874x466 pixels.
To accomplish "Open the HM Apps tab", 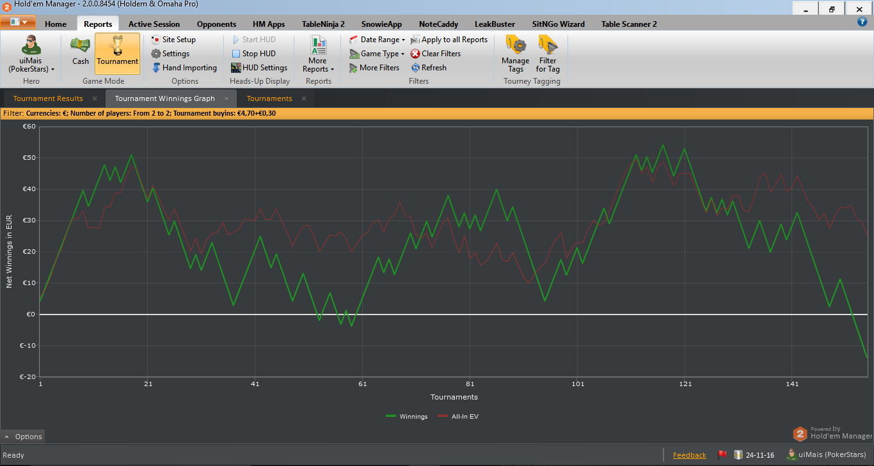I will [x=269, y=24].
